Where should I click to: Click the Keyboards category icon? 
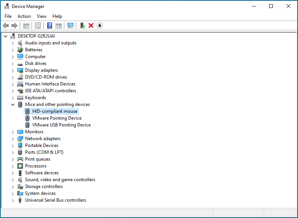(20, 98)
